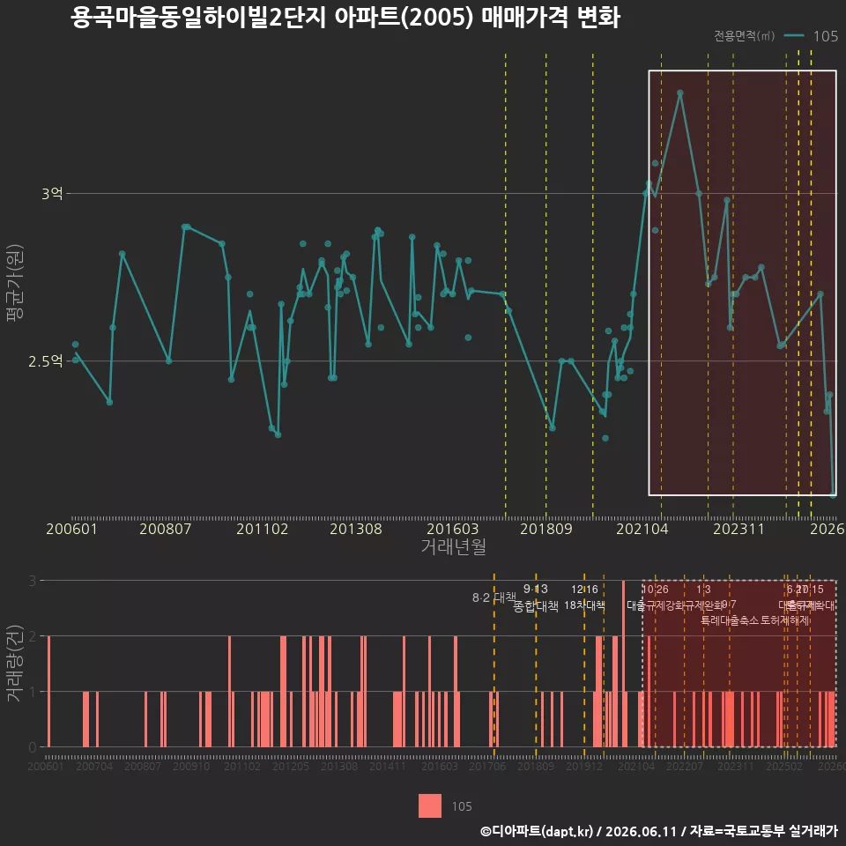
Task: Click the 평균가(원) y-axis title
Action: click(15, 283)
